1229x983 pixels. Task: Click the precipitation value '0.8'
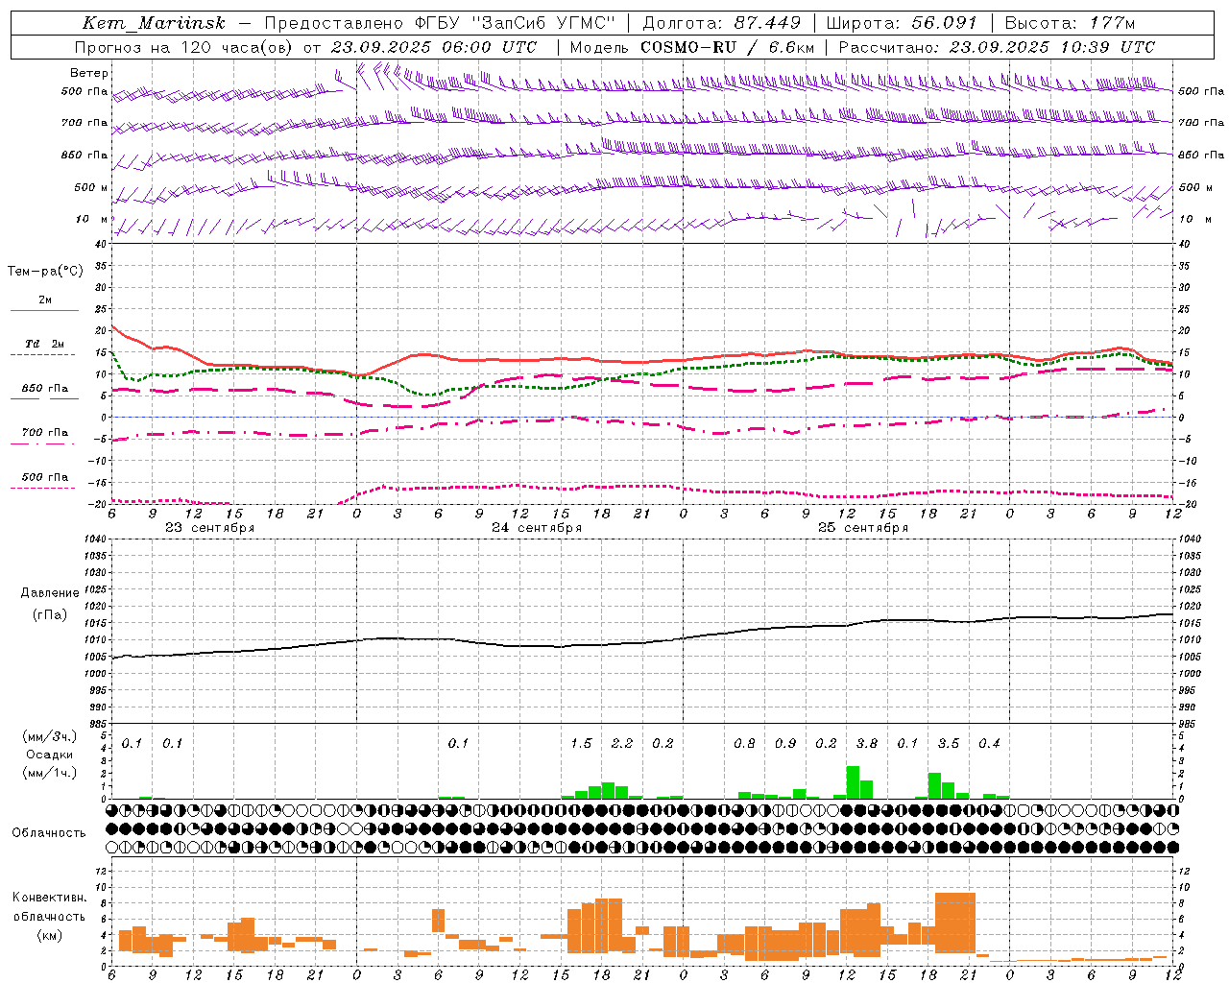(x=744, y=744)
